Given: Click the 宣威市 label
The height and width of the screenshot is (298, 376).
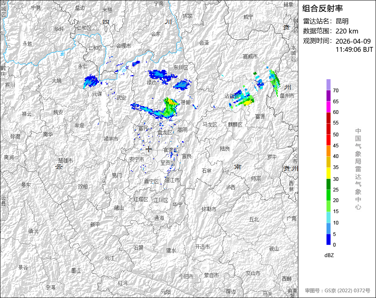Looking at the screenshot, I should pyautogui.click(x=250, y=56).
